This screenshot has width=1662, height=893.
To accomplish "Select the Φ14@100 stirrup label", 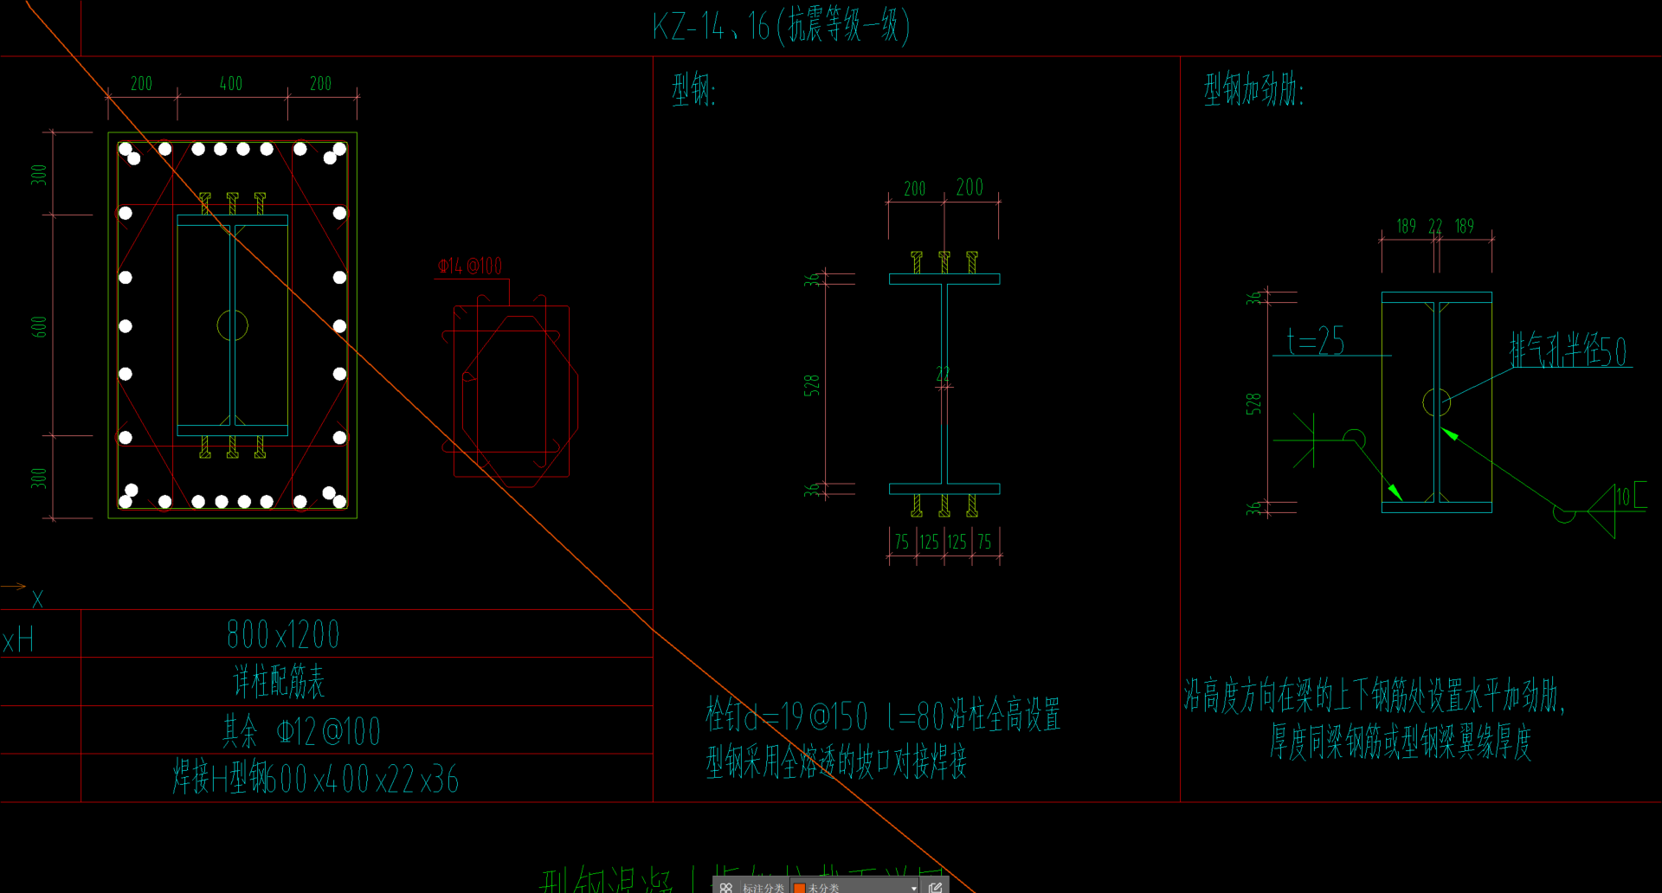I will (x=470, y=266).
